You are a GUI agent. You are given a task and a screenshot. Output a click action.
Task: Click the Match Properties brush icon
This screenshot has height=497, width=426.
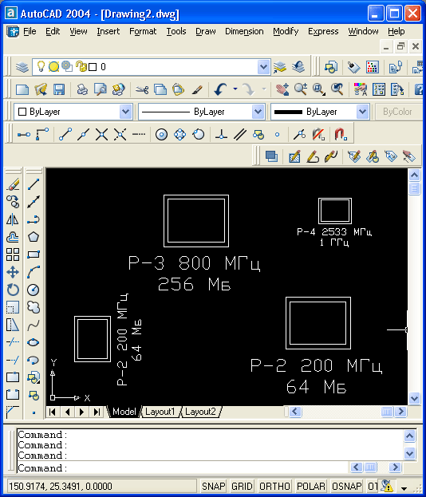click(x=197, y=89)
